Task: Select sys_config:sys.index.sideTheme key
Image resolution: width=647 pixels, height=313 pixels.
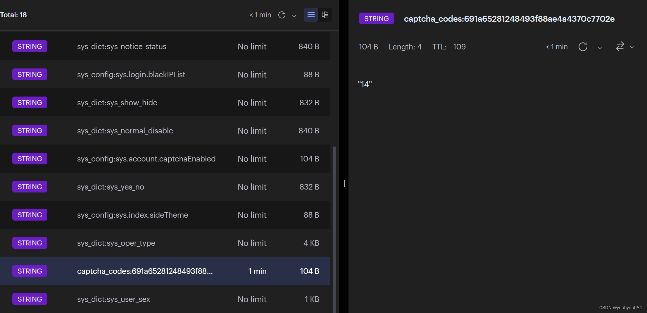Action: [x=165, y=215]
